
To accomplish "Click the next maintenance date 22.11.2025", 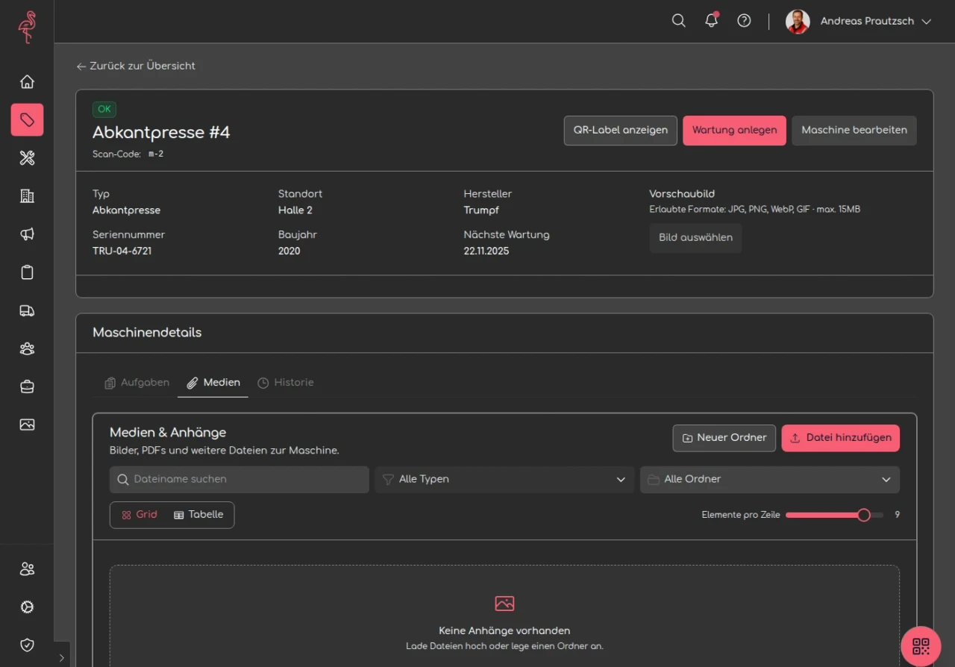I will pos(486,251).
